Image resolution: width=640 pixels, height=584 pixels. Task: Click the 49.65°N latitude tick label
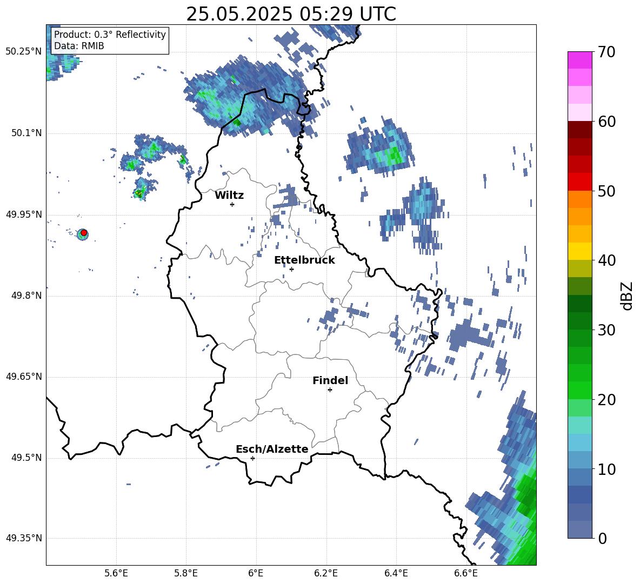24,377
